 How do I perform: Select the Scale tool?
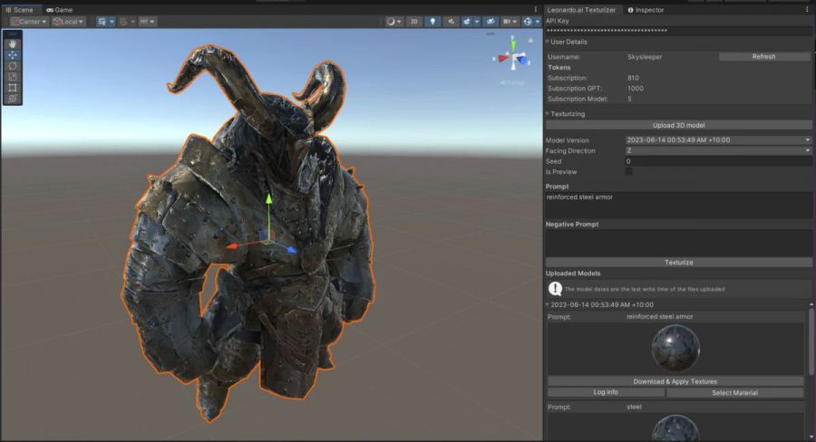(13, 77)
